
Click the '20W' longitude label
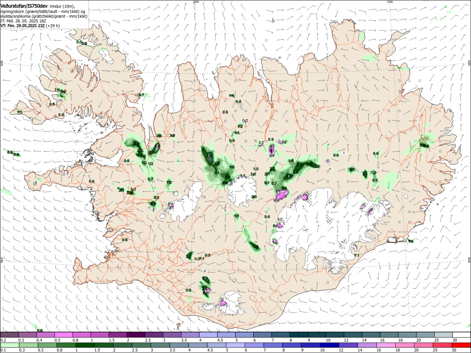[196, 1]
